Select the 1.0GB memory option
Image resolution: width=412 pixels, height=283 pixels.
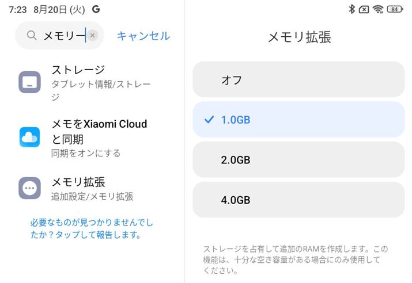[x=298, y=120]
